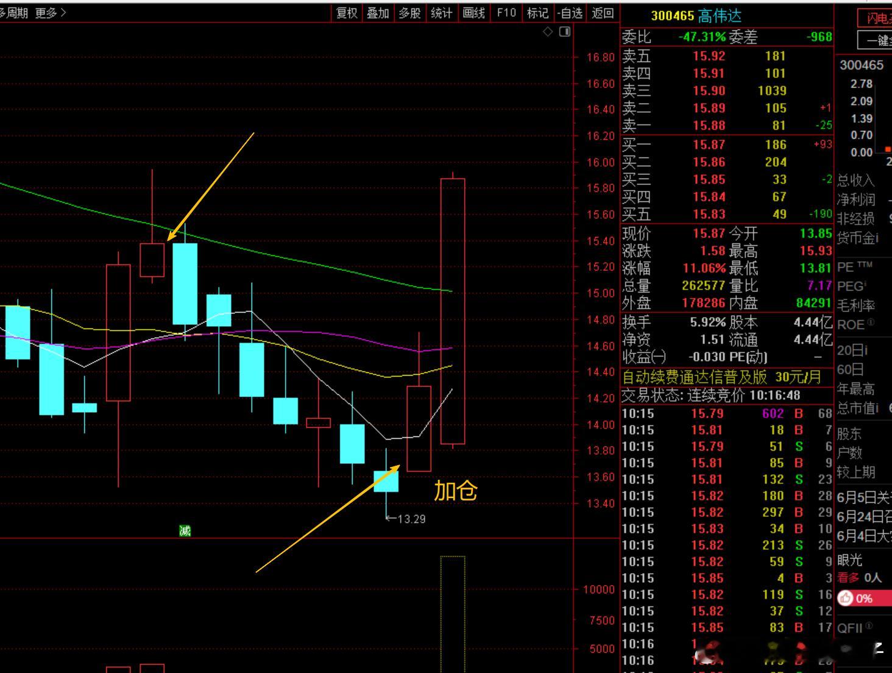Click the info icon beside PEG

tap(865, 284)
